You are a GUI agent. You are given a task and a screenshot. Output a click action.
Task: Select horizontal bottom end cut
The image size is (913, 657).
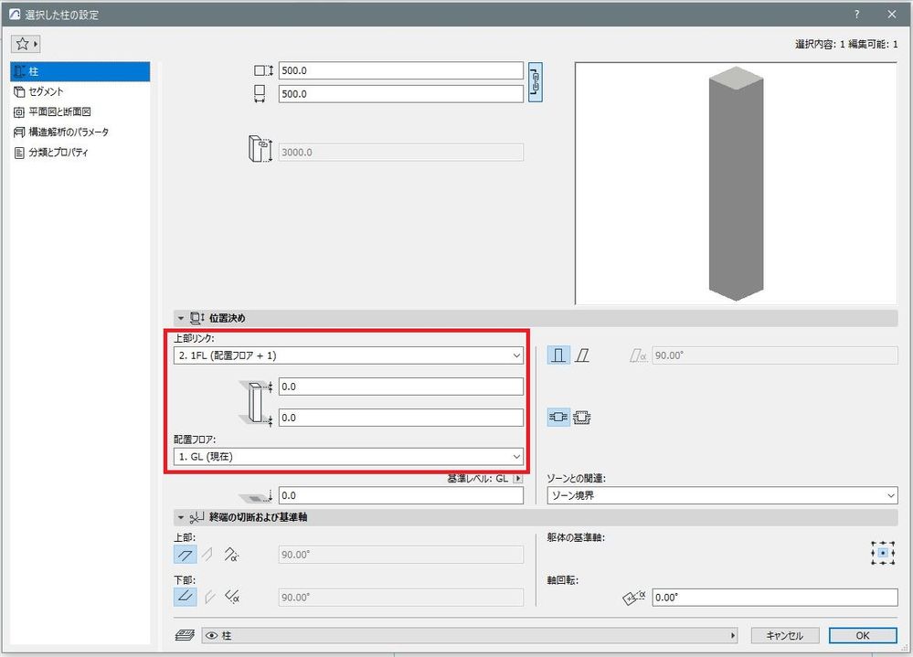[186, 597]
